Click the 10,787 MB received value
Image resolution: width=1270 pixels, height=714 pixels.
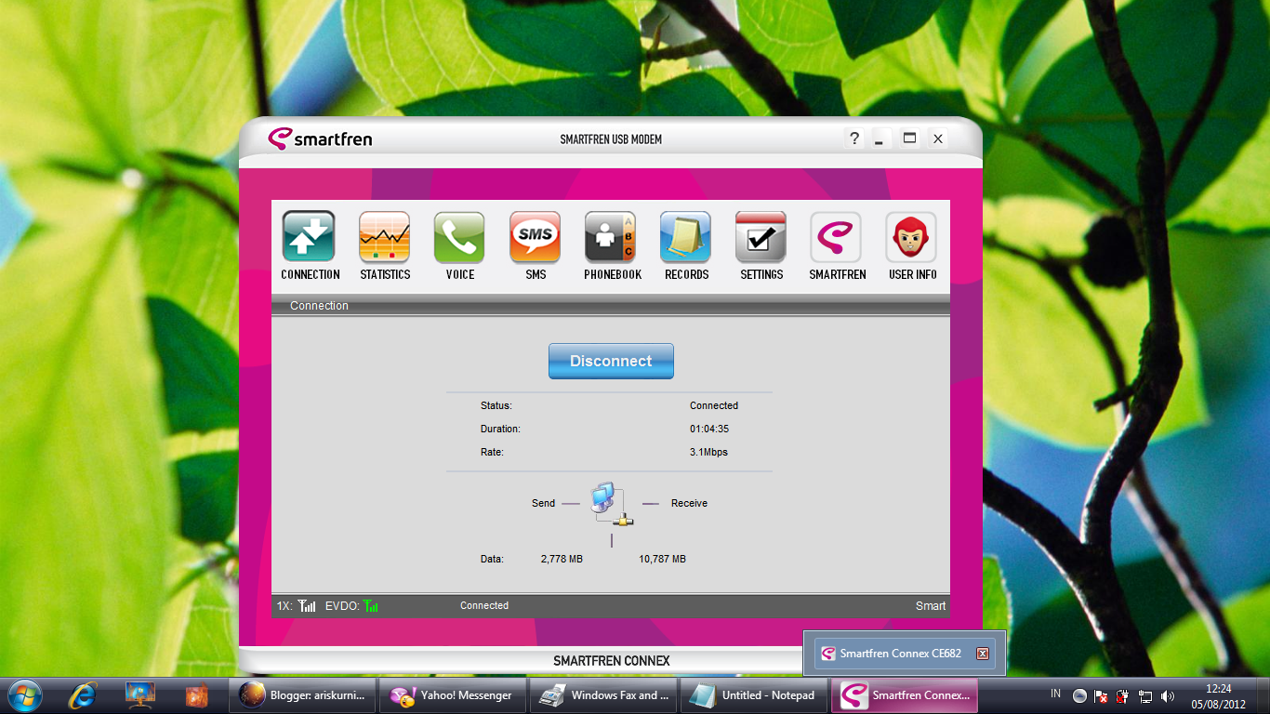pos(662,559)
